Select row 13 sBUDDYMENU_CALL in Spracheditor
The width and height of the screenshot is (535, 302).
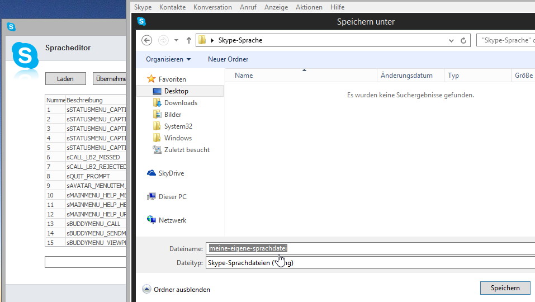point(86,224)
